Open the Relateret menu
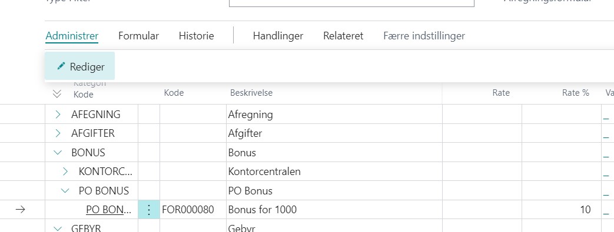614x232 pixels. 343,36
